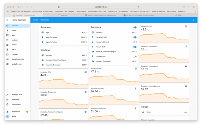Screen dimensions: 202x126
Task: Open the Logbook panel
Action: tap(17, 40)
